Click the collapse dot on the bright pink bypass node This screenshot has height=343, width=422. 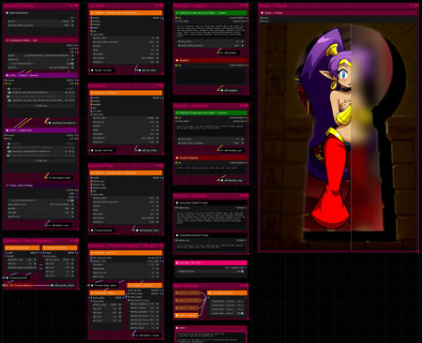click(177, 263)
